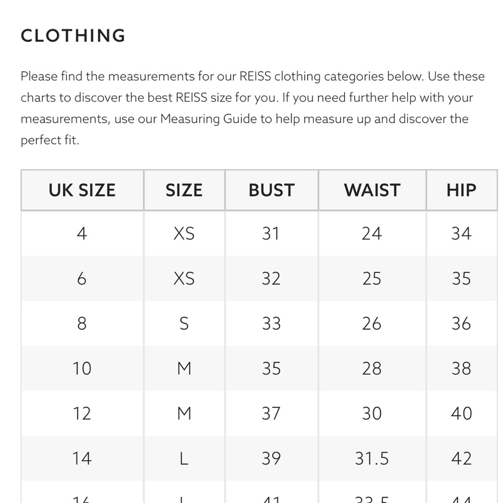This screenshot has width=503, height=503.
Task: Click the WAIST column header
Action: point(372,190)
